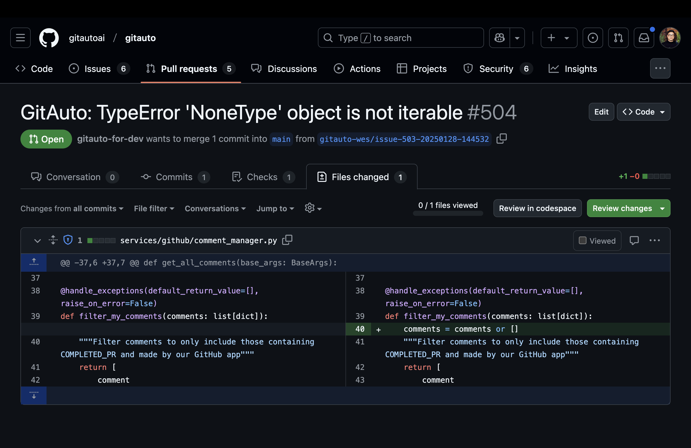Focus the 'Type / to search' field

[401, 38]
